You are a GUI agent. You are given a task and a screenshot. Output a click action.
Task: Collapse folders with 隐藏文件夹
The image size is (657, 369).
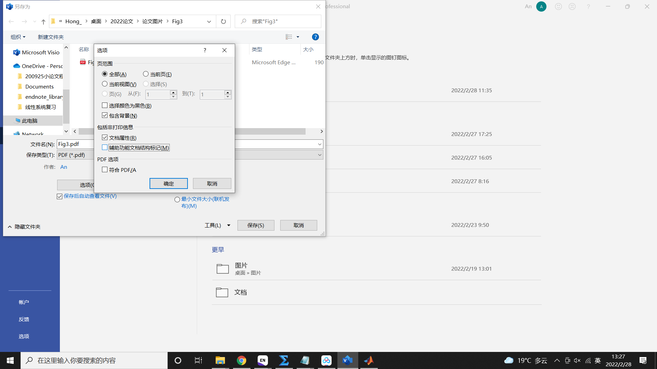pos(24,227)
